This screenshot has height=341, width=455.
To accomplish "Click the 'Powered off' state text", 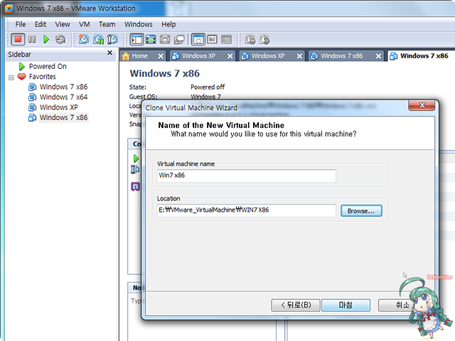I will pos(208,87).
